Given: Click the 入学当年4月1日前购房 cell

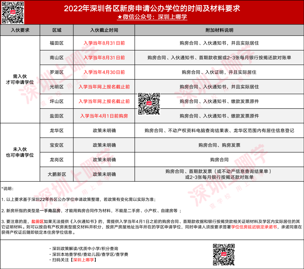Looking at the screenshot, I should [104, 116].
